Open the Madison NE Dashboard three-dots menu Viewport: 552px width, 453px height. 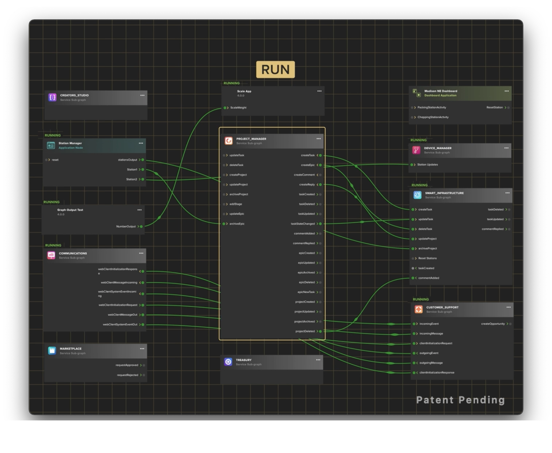point(506,91)
